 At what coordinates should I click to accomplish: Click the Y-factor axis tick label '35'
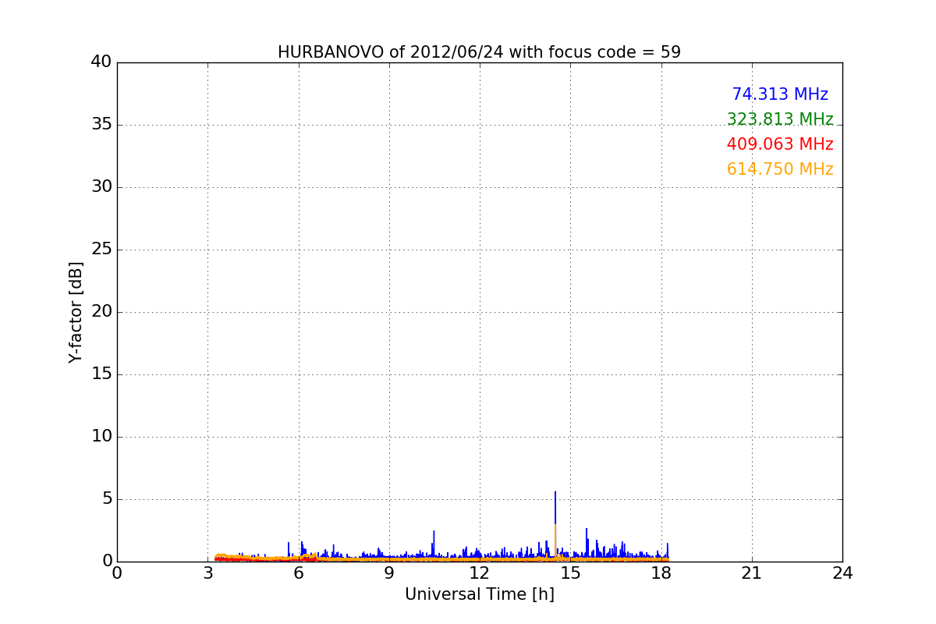click(x=101, y=125)
